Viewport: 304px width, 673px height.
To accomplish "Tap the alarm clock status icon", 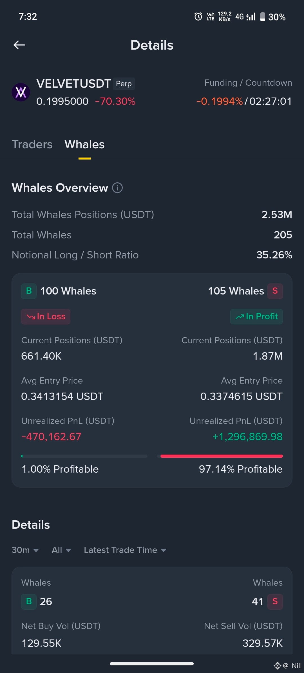I will tap(198, 17).
